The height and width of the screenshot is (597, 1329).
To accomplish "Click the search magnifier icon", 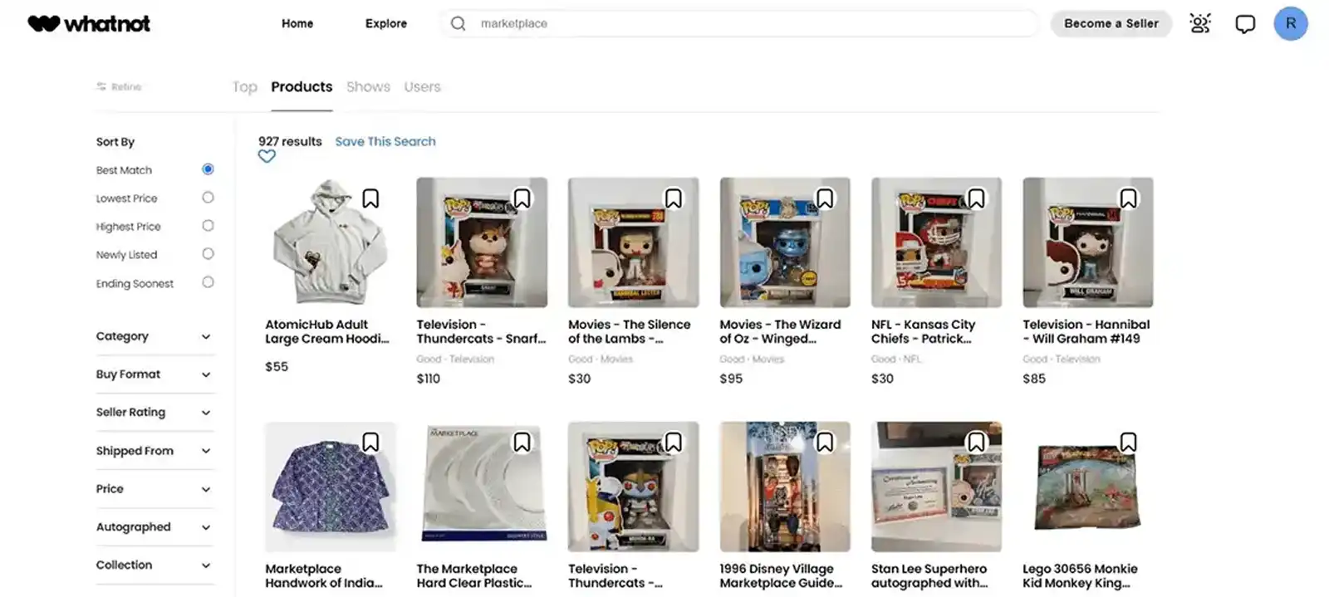I will click(458, 23).
